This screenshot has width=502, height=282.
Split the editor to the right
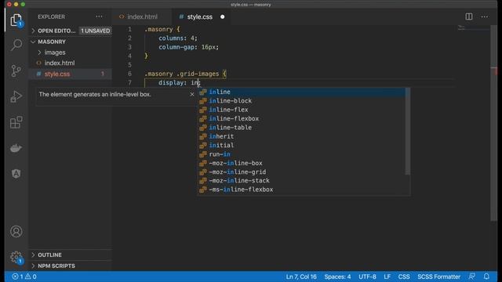[x=469, y=16]
